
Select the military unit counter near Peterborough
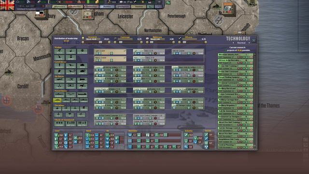click(228, 9)
